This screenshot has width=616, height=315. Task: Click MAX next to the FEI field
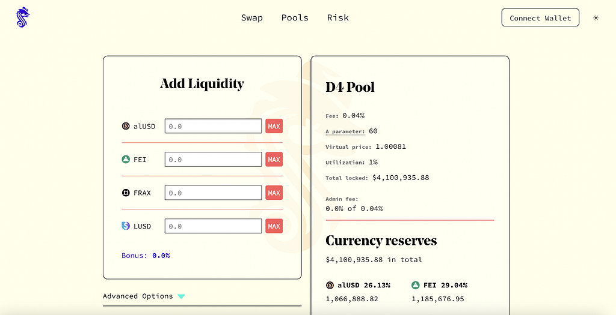pyautogui.click(x=274, y=160)
